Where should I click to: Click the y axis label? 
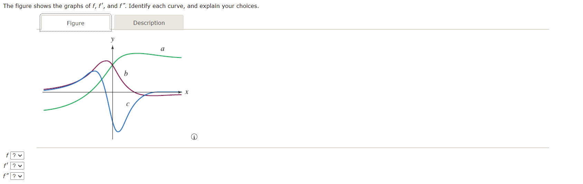(x=112, y=39)
